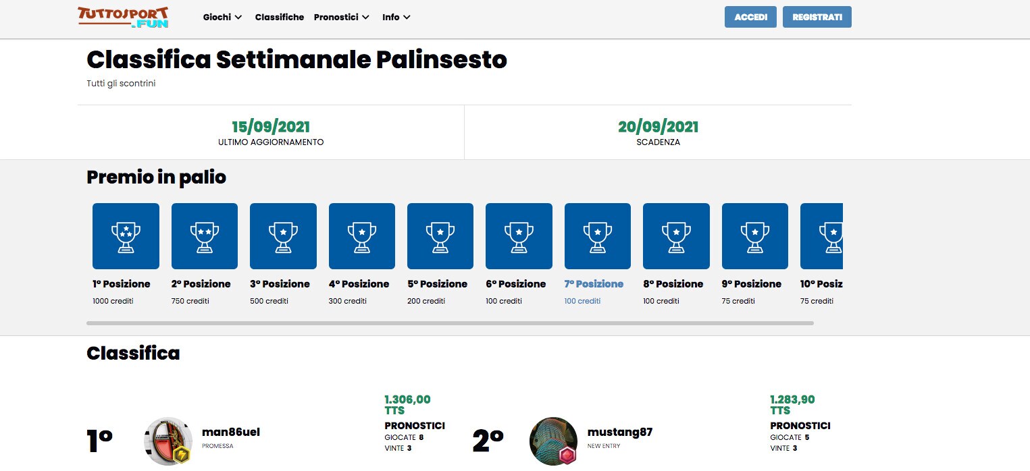
Task: Expand the Giochi dropdown menu
Action: tap(222, 17)
